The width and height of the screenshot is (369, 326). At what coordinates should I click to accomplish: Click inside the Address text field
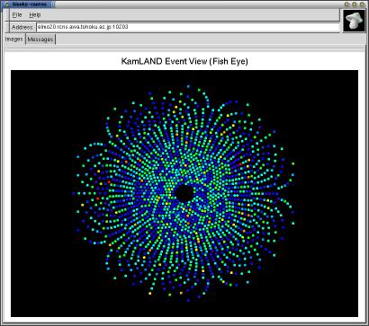(187, 27)
